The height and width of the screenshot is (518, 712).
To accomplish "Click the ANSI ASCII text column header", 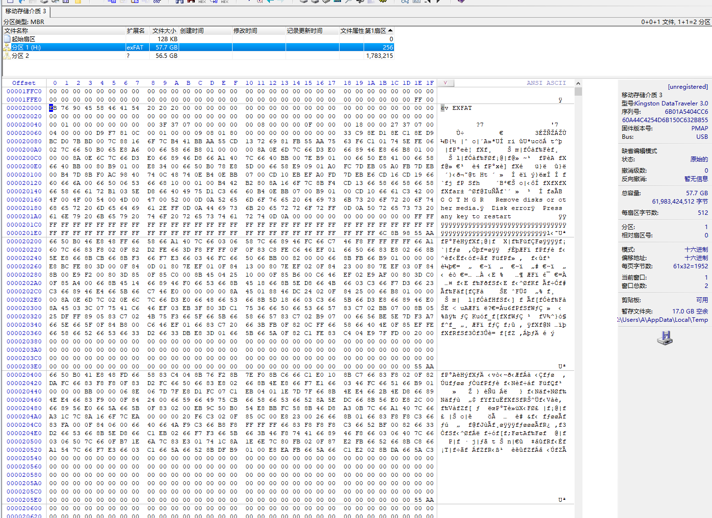I will (546, 83).
